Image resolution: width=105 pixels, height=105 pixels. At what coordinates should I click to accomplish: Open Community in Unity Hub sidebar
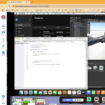[x=23, y=35]
